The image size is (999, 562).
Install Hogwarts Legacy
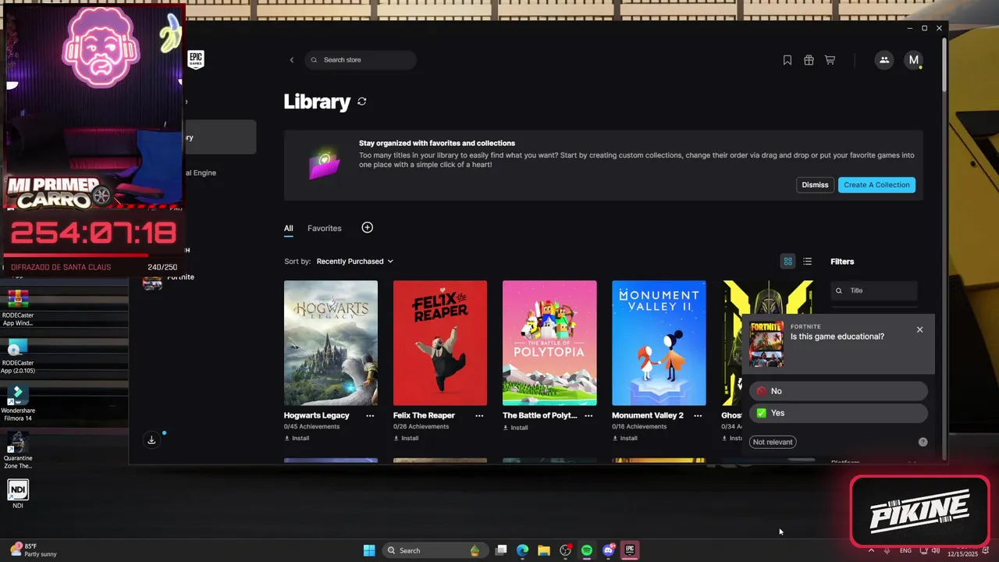[x=297, y=439]
